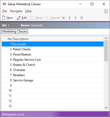Jump to first record arrow
This screenshot has height=118, width=110.
coord(64,18)
